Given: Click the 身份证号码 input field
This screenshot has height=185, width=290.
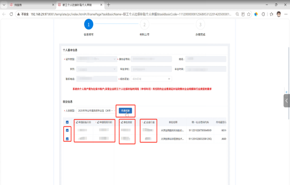Looking at the screenshot, I should [151, 59].
